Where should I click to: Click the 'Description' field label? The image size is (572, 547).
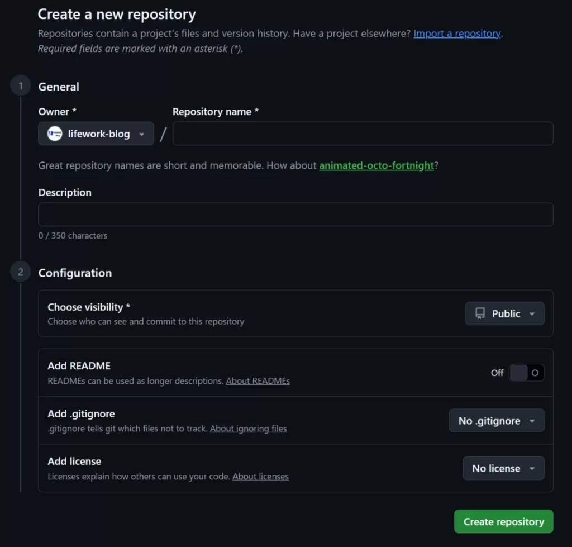tap(65, 193)
